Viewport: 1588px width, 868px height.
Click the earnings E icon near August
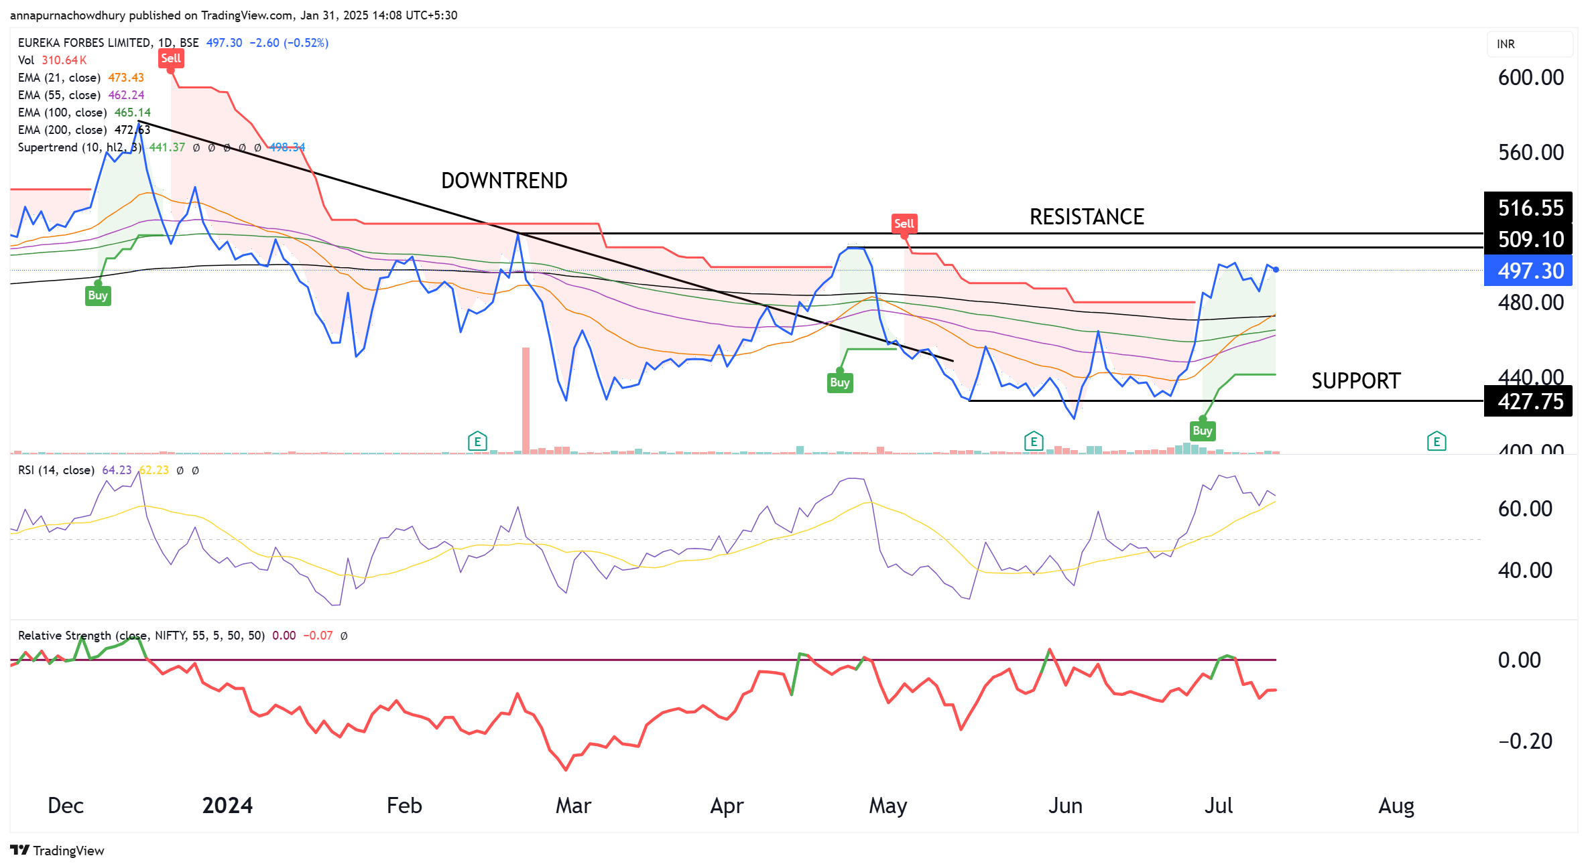pyautogui.click(x=1436, y=441)
